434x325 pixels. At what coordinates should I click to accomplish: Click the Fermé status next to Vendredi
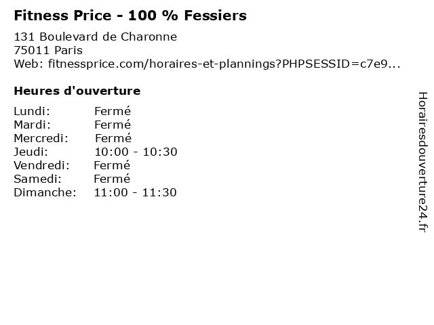coord(112,165)
